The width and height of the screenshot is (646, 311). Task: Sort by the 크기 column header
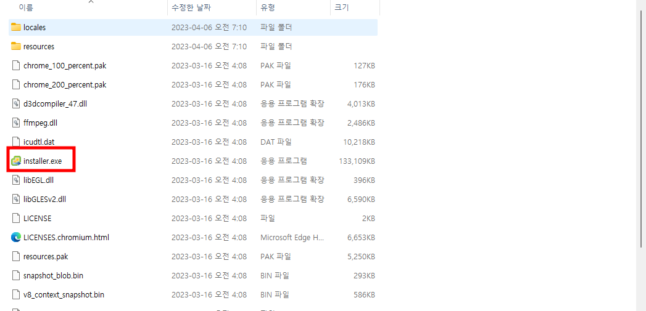(x=342, y=7)
